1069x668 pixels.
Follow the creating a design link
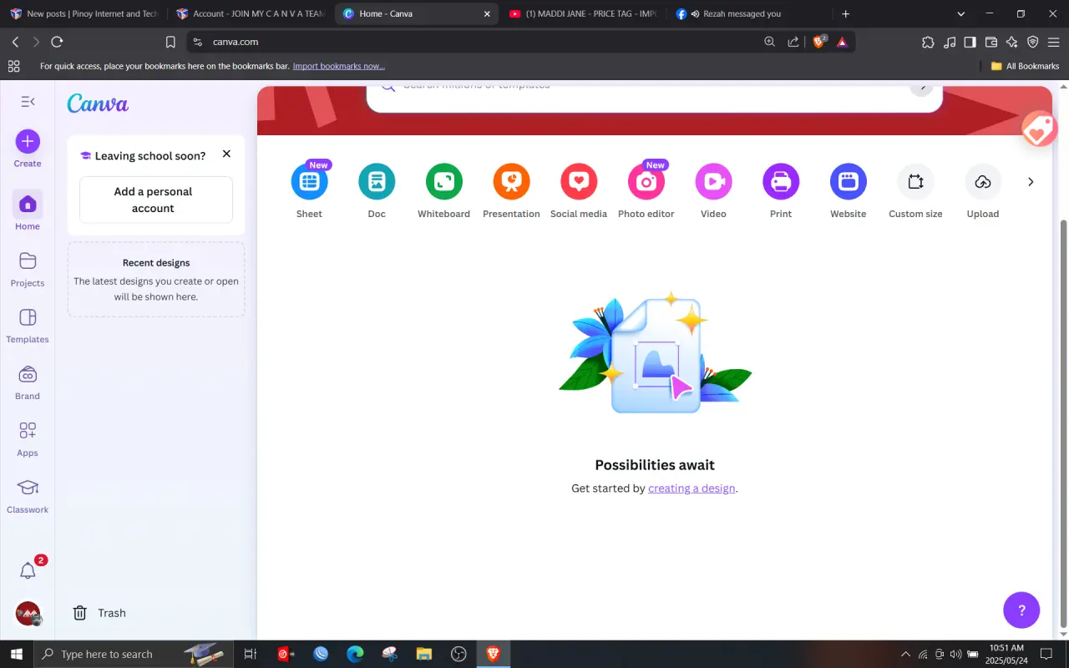coord(692,488)
